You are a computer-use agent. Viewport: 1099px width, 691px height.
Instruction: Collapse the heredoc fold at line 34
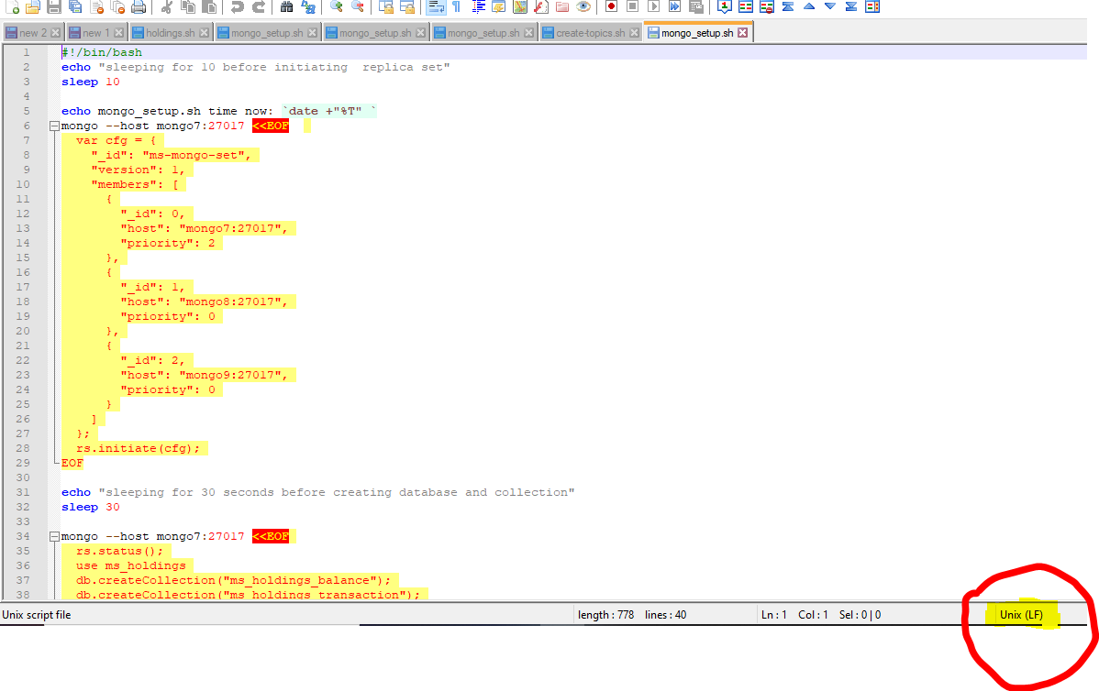click(x=55, y=537)
